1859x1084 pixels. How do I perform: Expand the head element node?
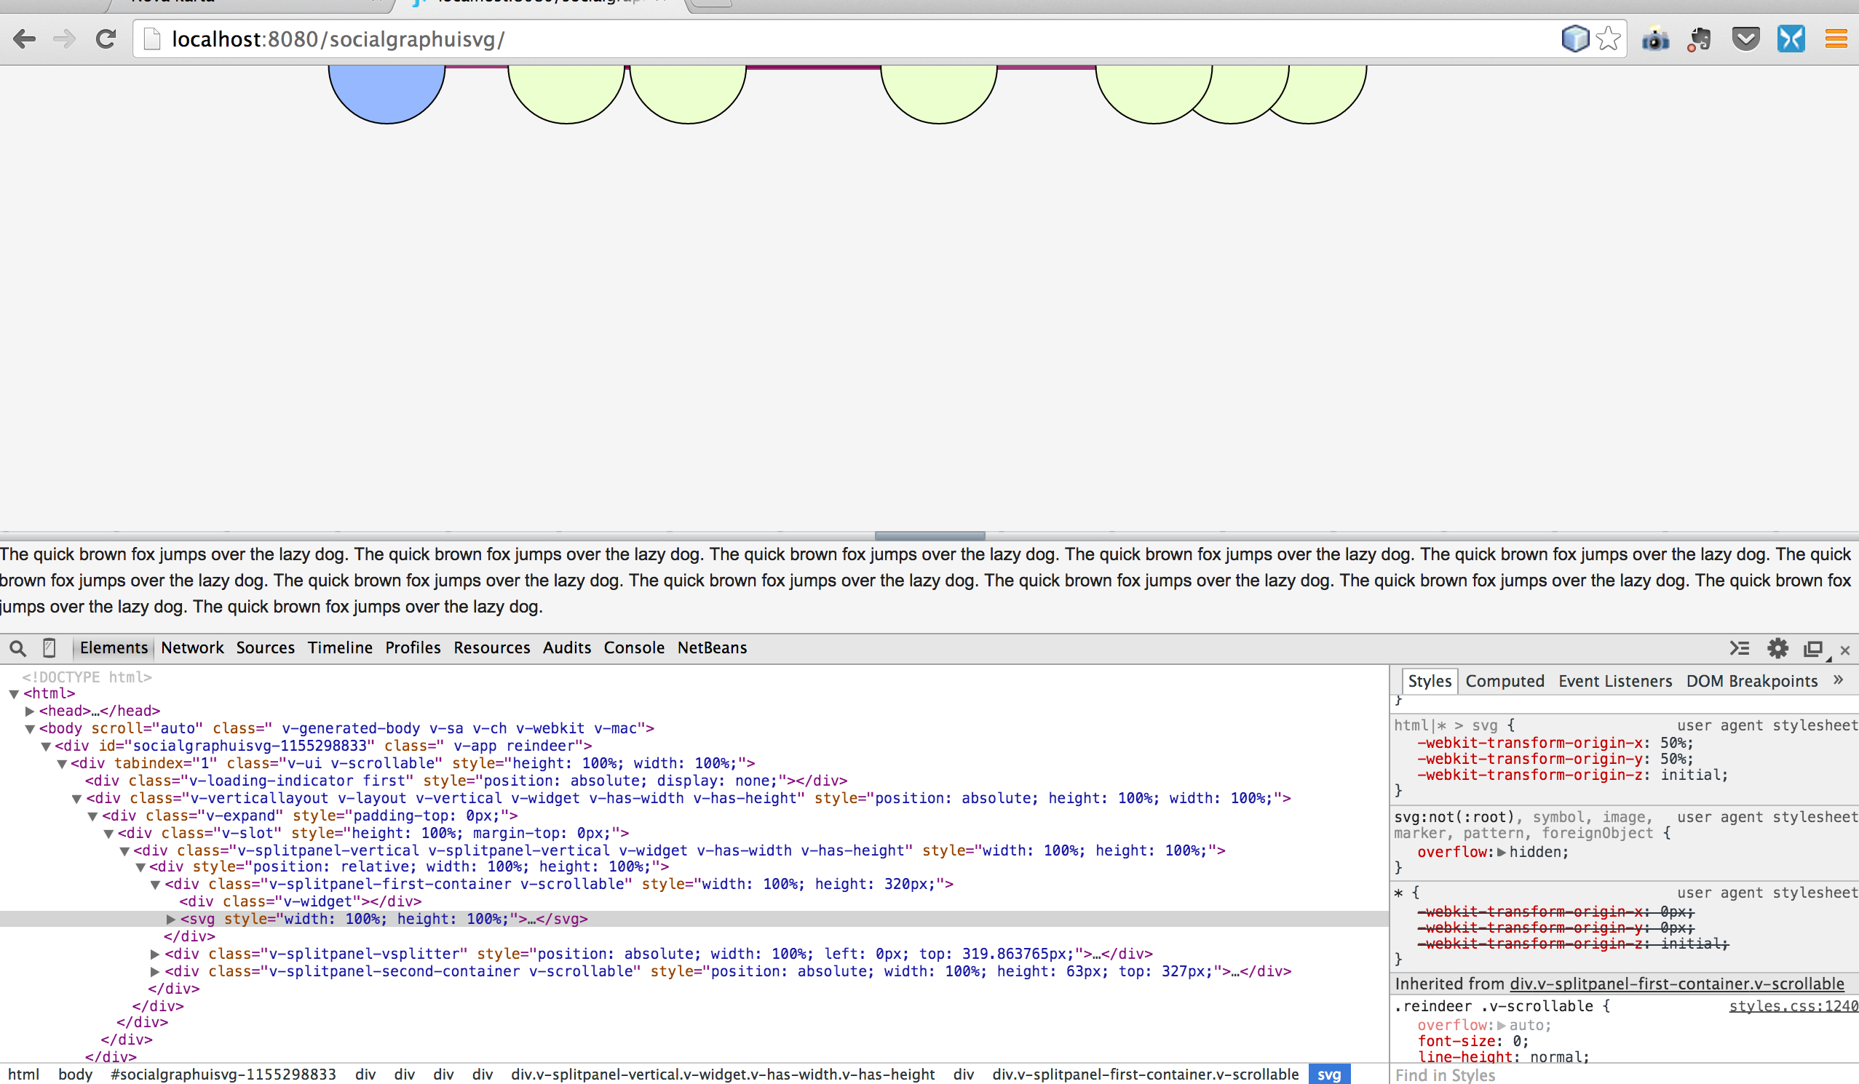pyautogui.click(x=31, y=711)
